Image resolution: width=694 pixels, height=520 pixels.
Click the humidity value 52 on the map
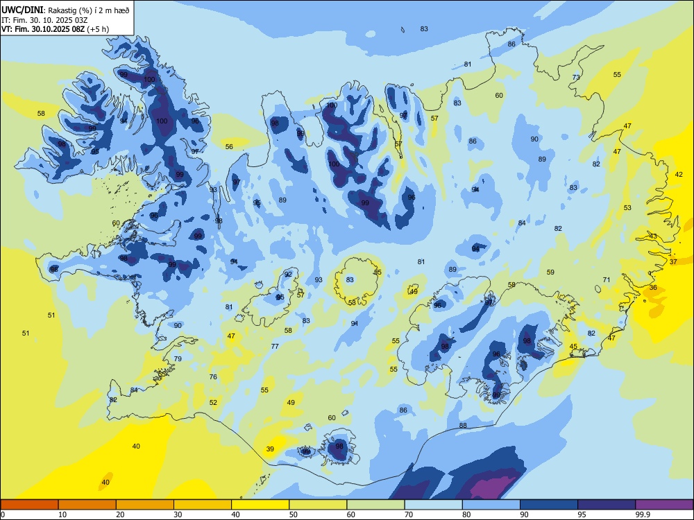[213, 403]
